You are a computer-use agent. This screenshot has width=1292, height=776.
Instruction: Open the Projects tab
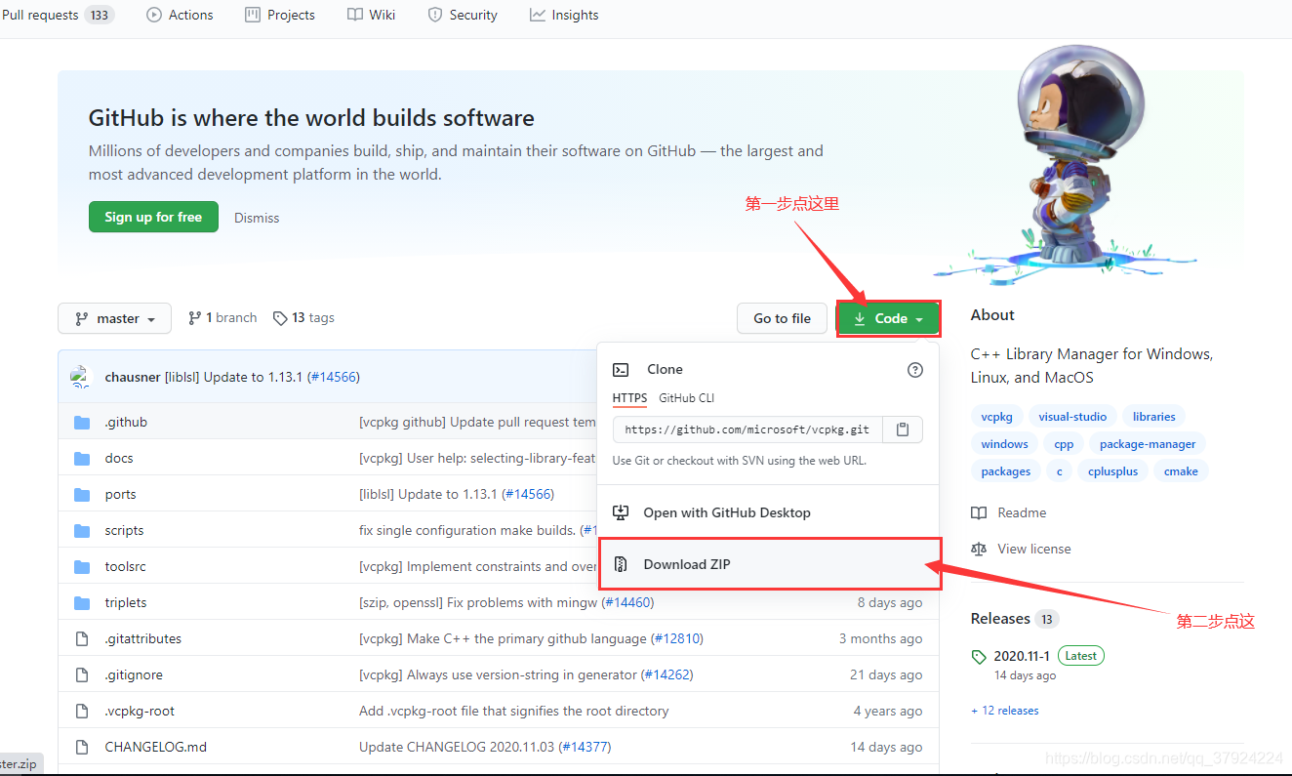(280, 15)
